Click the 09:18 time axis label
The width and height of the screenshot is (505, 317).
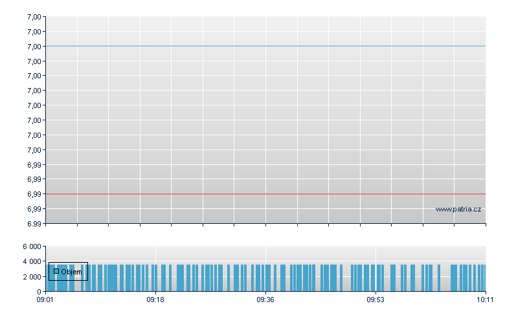[x=155, y=300]
